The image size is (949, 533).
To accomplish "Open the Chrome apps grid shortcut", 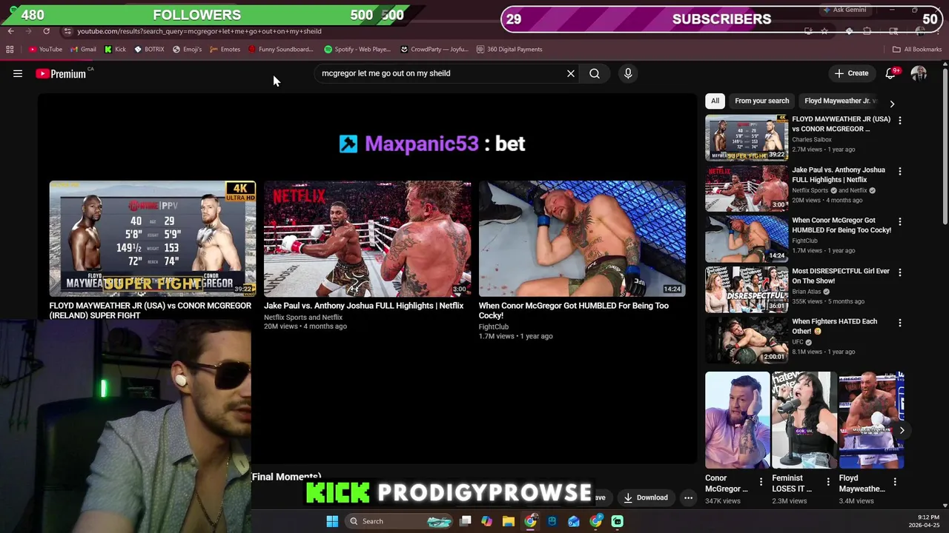I will coord(10,50).
